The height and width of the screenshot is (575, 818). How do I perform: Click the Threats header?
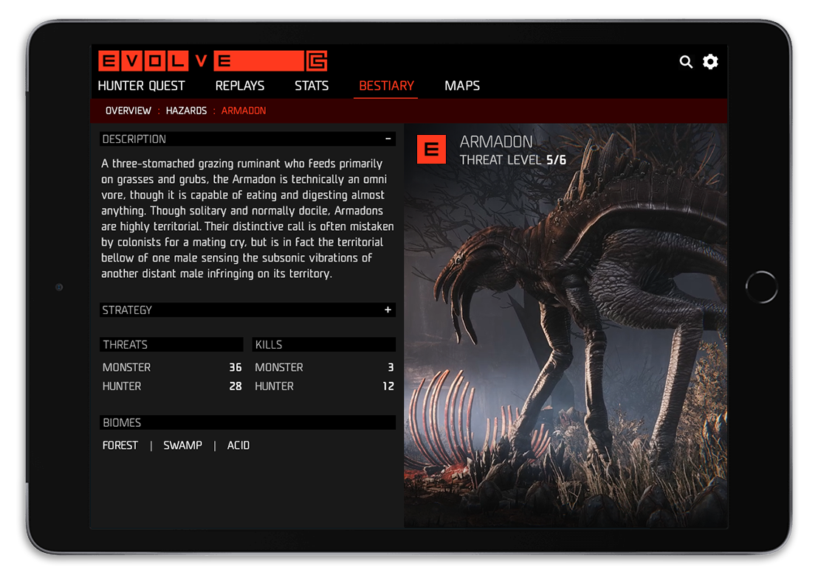coord(171,344)
